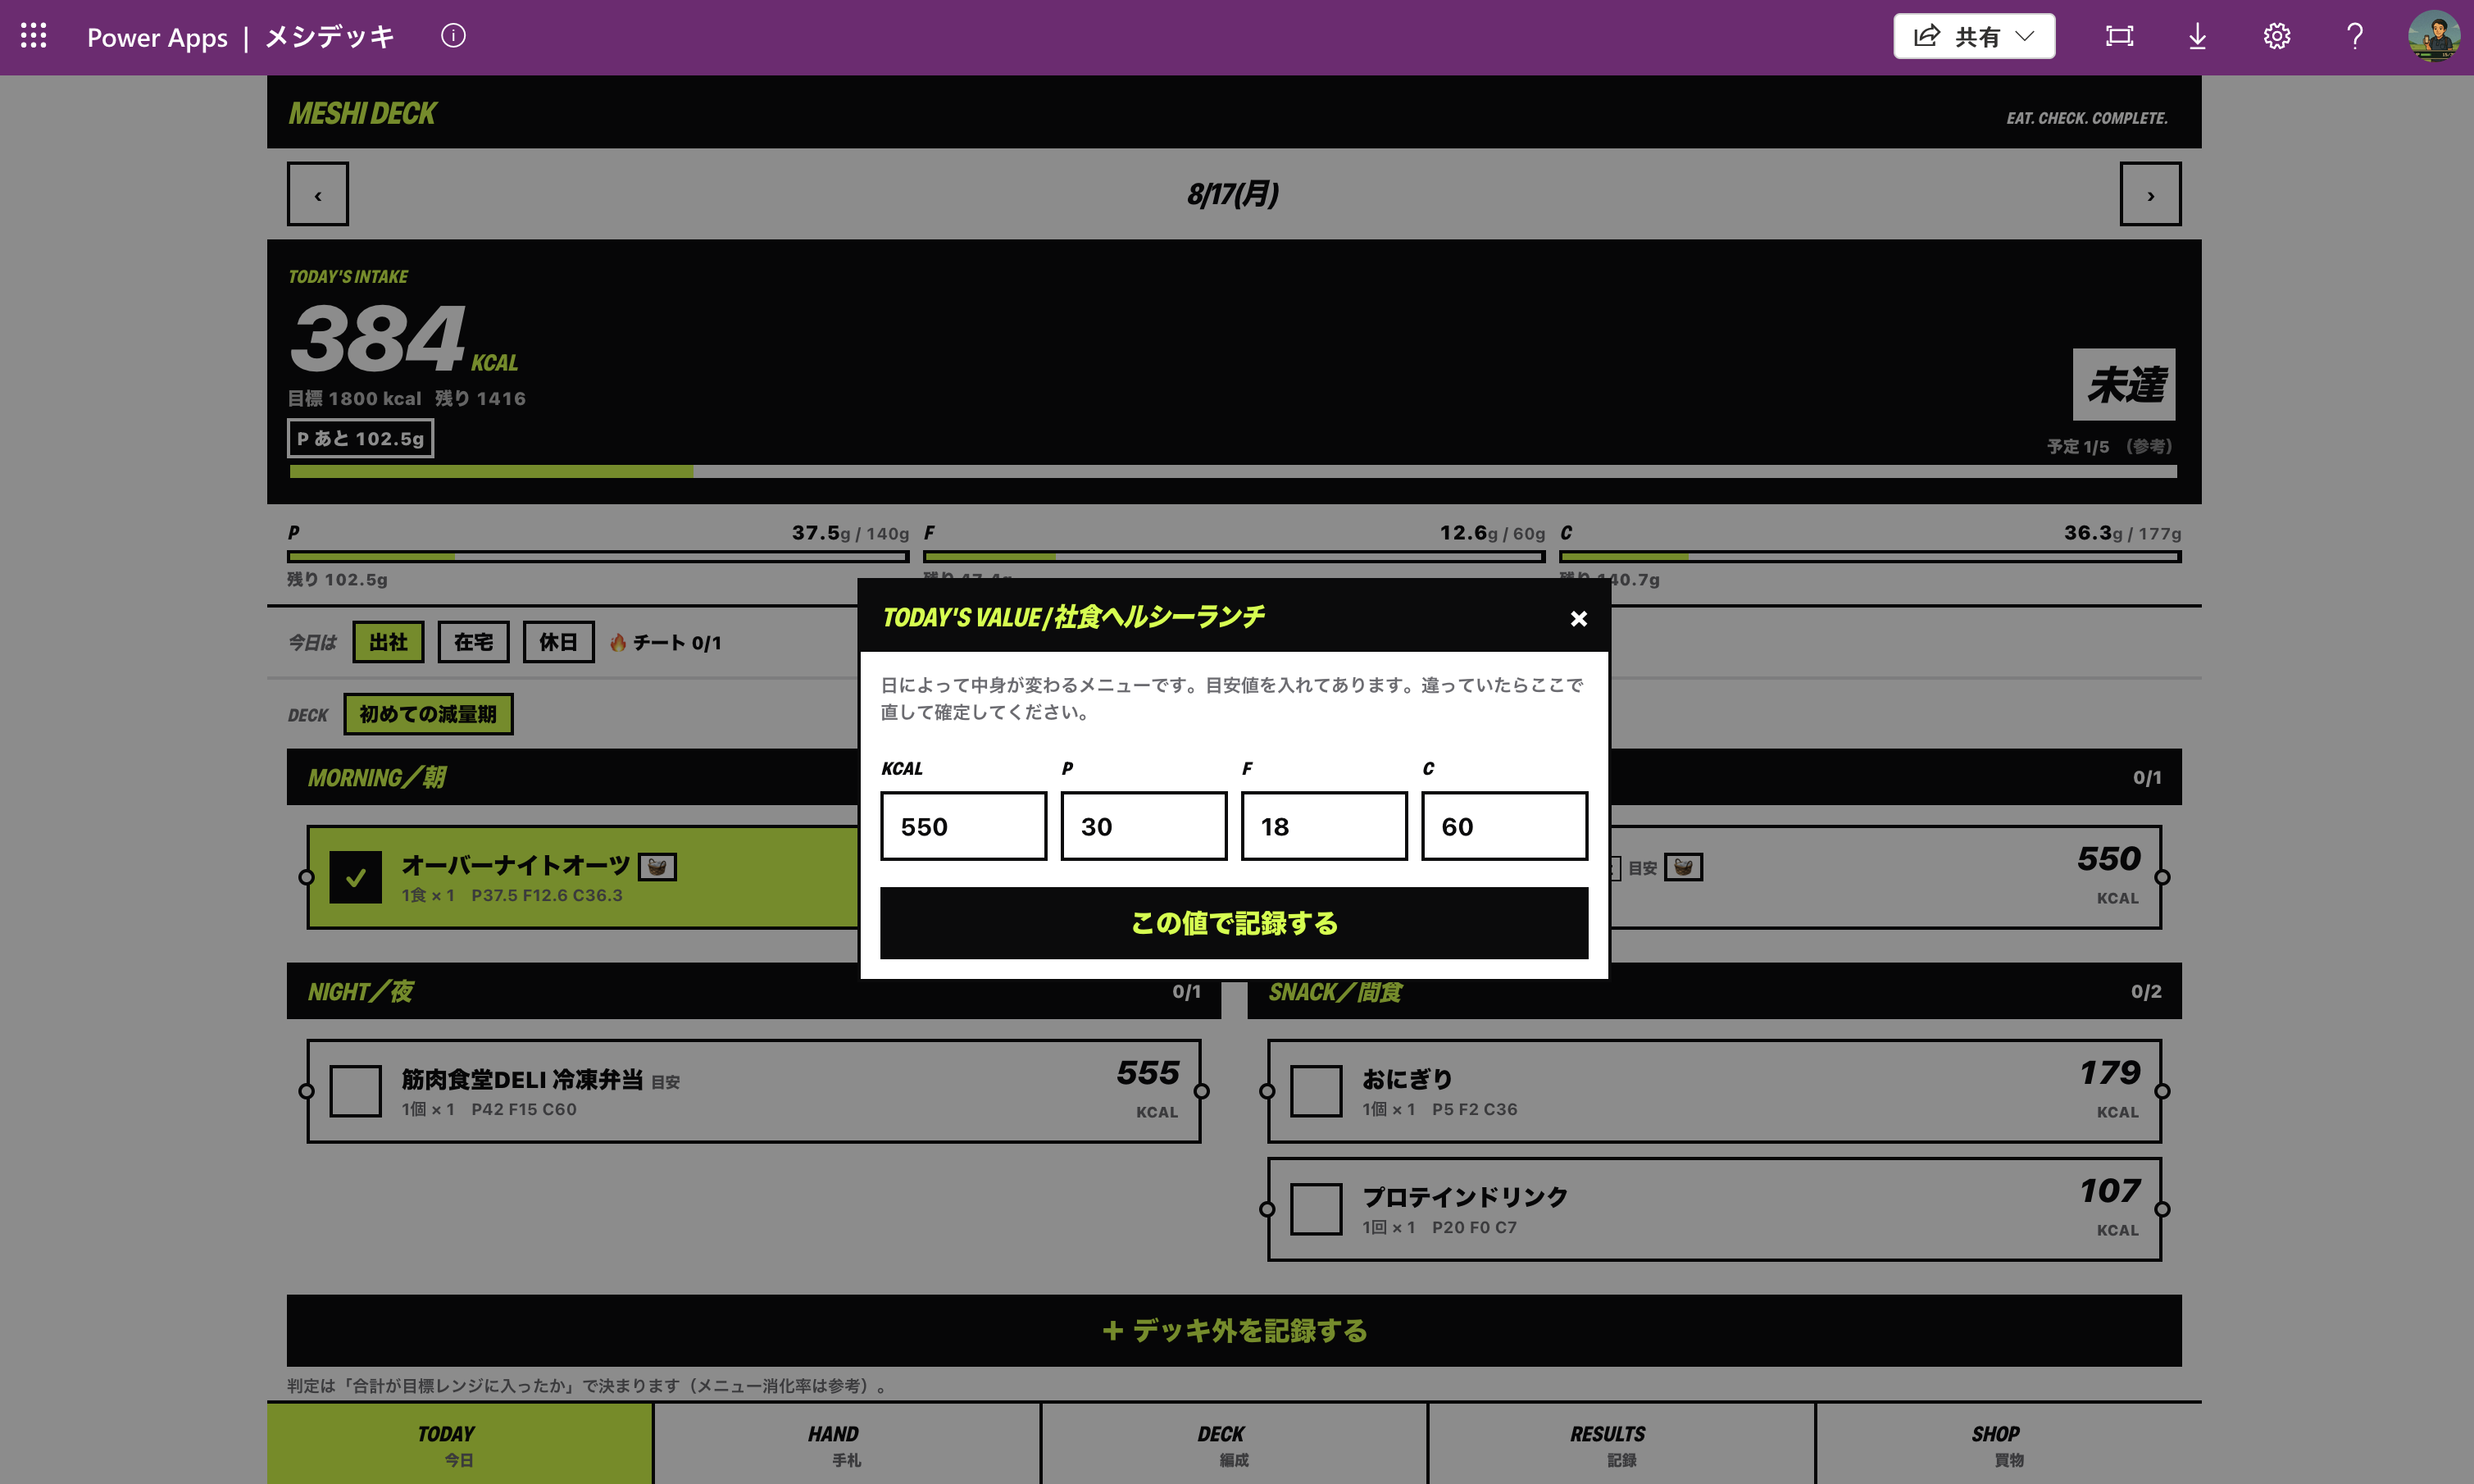This screenshot has width=2474, height=1484.
Task: Switch to the DECK 編成 tab
Action: tap(1234, 1443)
